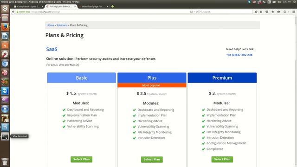Viewport: 297px width, 167px height.
Task: Open System Settings wrench-and-gear dock icon
Action: pyautogui.click(x=5, y=54)
